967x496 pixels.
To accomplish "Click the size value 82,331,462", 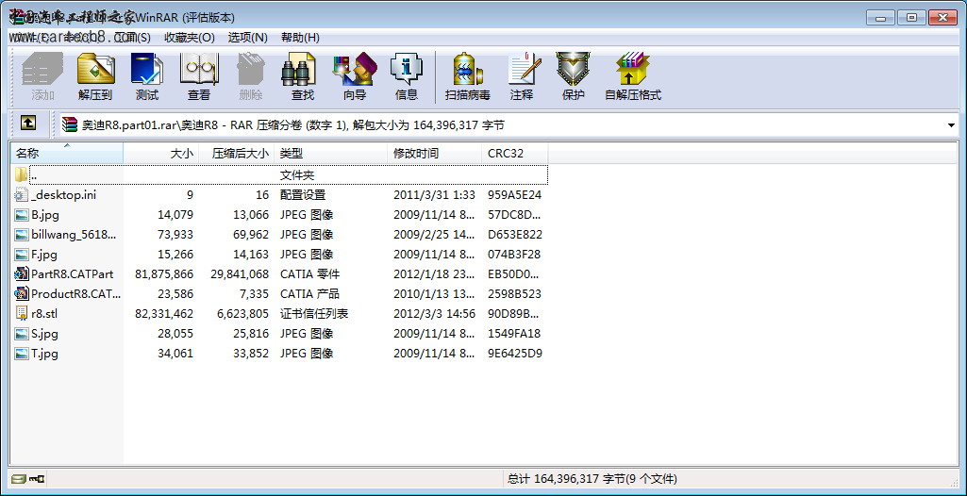I will (164, 314).
